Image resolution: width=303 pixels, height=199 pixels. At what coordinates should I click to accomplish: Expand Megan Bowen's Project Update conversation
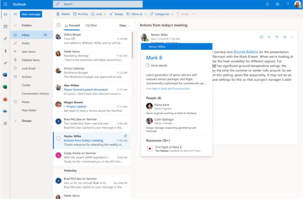(x=65, y=107)
